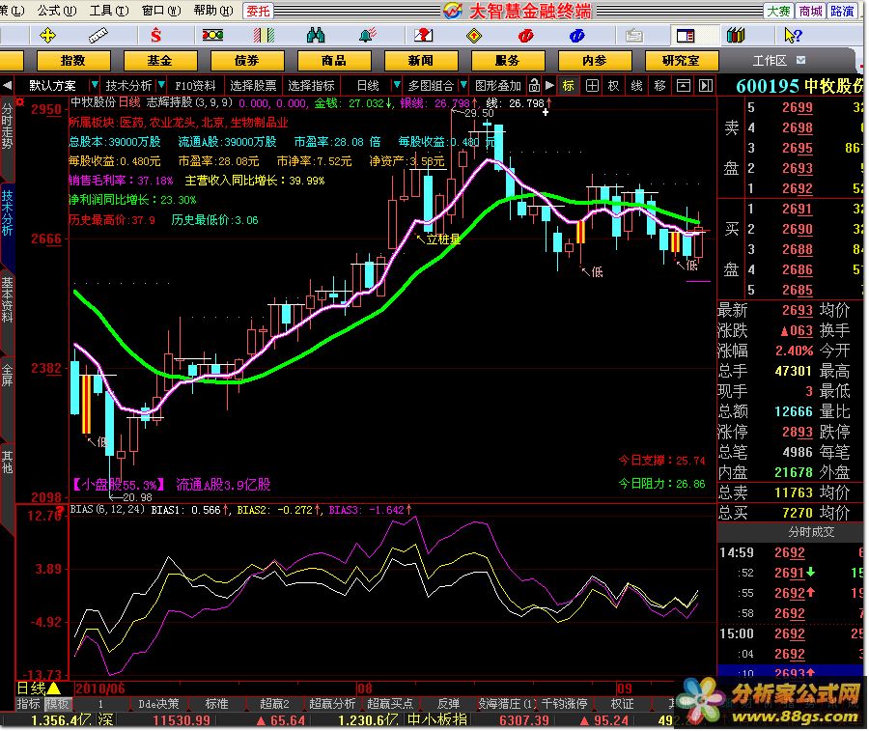Expand the 默认方案 dropdown arrow
This screenshot has height=731, width=869.
pyautogui.click(x=95, y=85)
